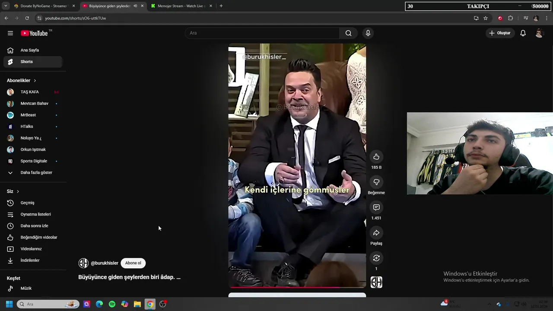Viewport: 553px width, 311px height.
Task: Open HTalks channel
Action: pyautogui.click(x=33, y=127)
